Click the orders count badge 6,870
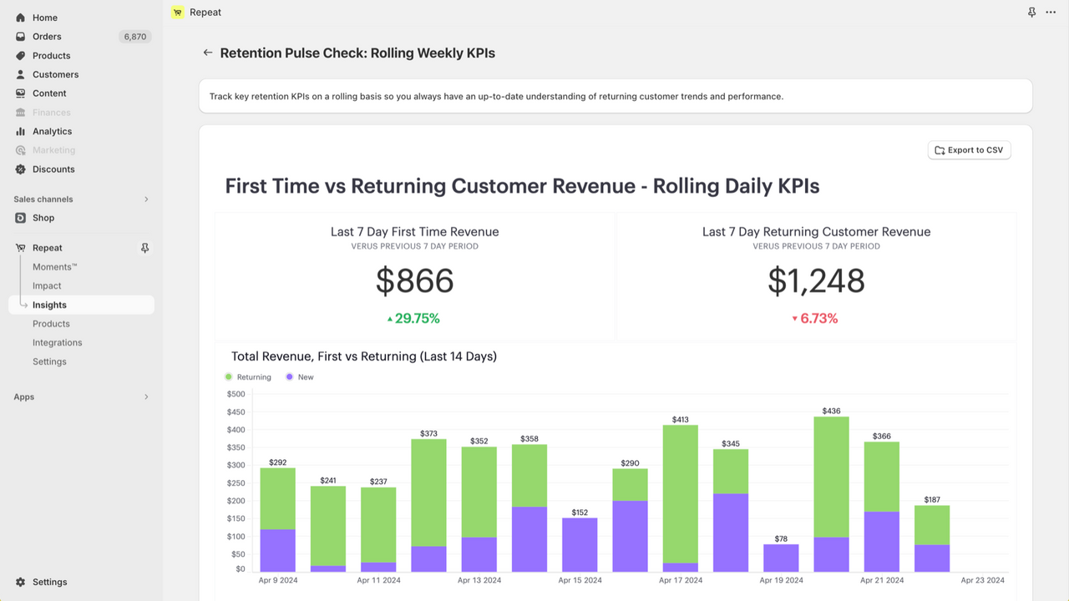This screenshot has width=1069, height=601. [134, 37]
